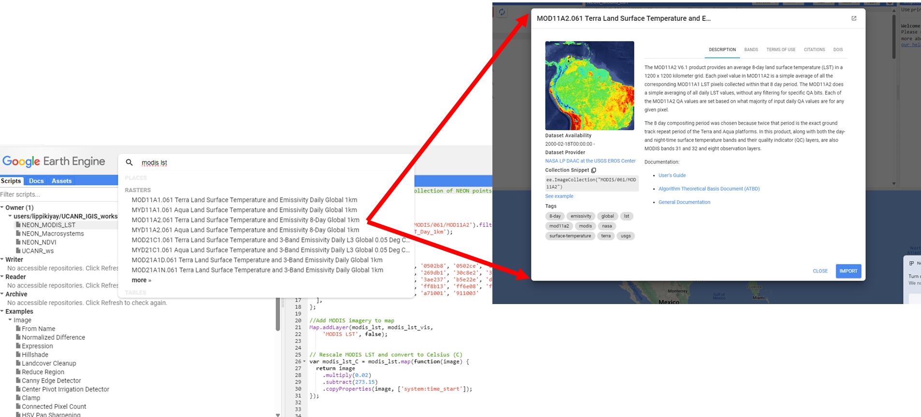Open NASA LP DAAC provider link
The height and width of the screenshot is (417, 921).
click(x=590, y=161)
